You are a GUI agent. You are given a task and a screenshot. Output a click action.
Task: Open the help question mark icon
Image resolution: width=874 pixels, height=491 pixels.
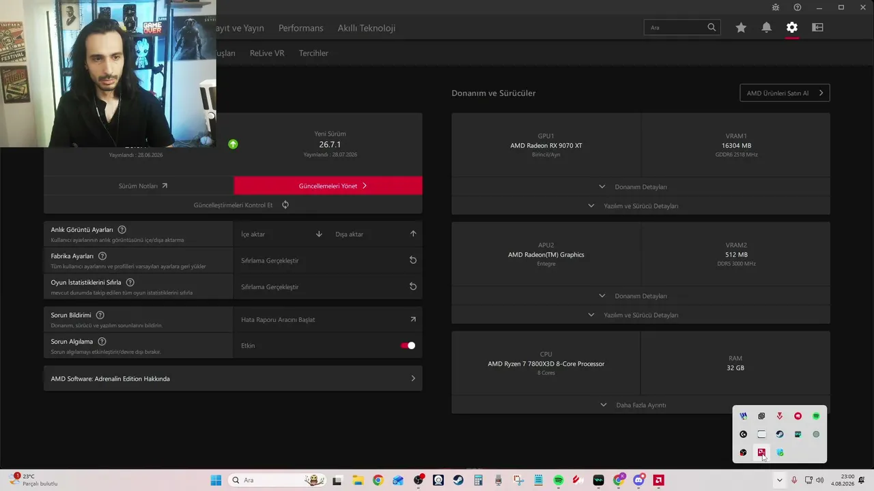(798, 8)
